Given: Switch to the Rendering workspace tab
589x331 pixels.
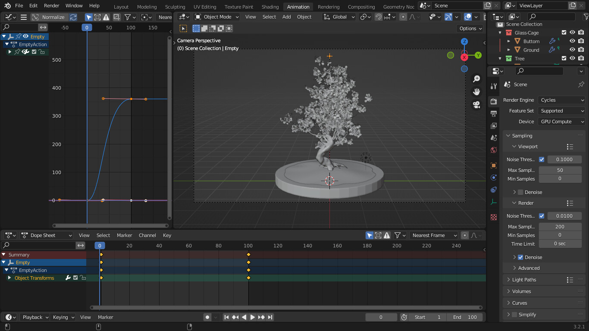Looking at the screenshot, I should pyautogui.click(x=328, y=7).
